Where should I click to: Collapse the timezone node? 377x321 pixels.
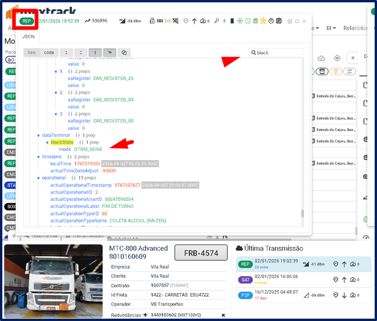pyautogui.click(x=38, y=157)
